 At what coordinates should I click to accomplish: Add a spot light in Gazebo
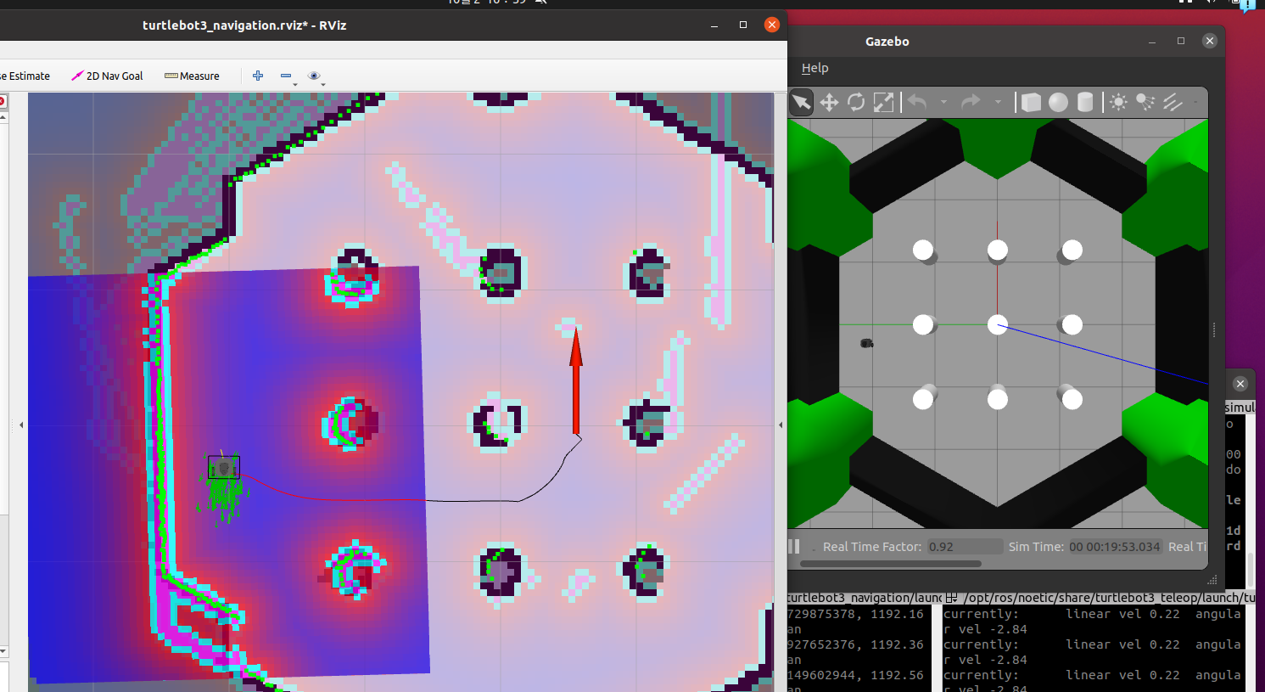click(1145, 103)
